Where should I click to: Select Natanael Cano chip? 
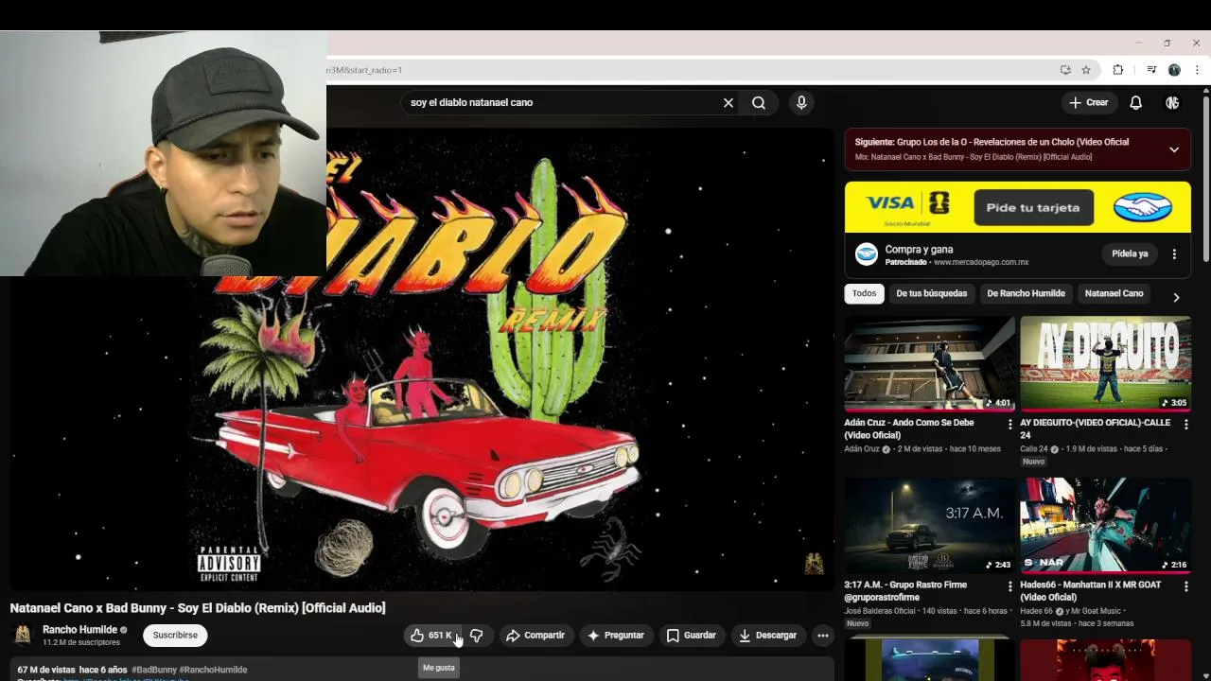tap(1114, 293)
